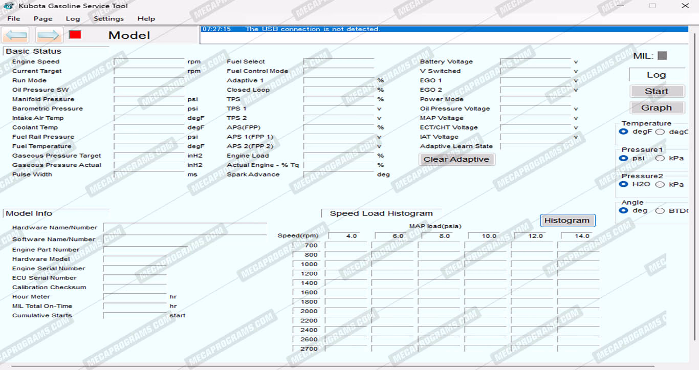699x370 pixels.
Task: Click the left arrow previous page icon
Action: tap(16, 35)
